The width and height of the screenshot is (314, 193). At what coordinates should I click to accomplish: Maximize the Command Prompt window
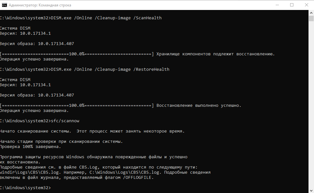pyautogui.click(x=292, y=5)
